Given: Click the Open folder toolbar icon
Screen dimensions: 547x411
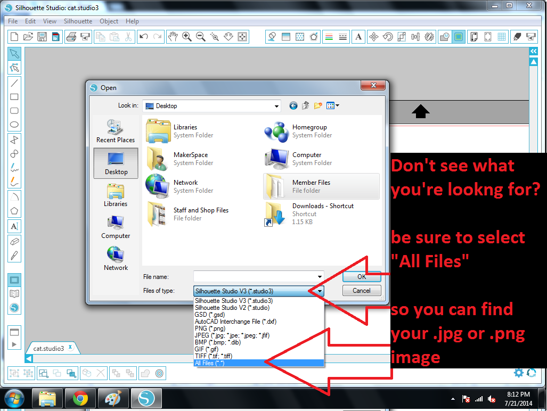Looking at the screenshot, I should click(x=28, y=37).
